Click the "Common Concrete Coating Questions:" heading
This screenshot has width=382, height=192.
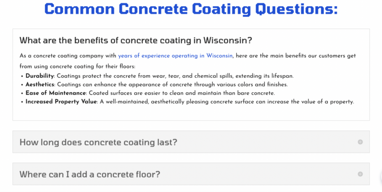click(191, 9)
